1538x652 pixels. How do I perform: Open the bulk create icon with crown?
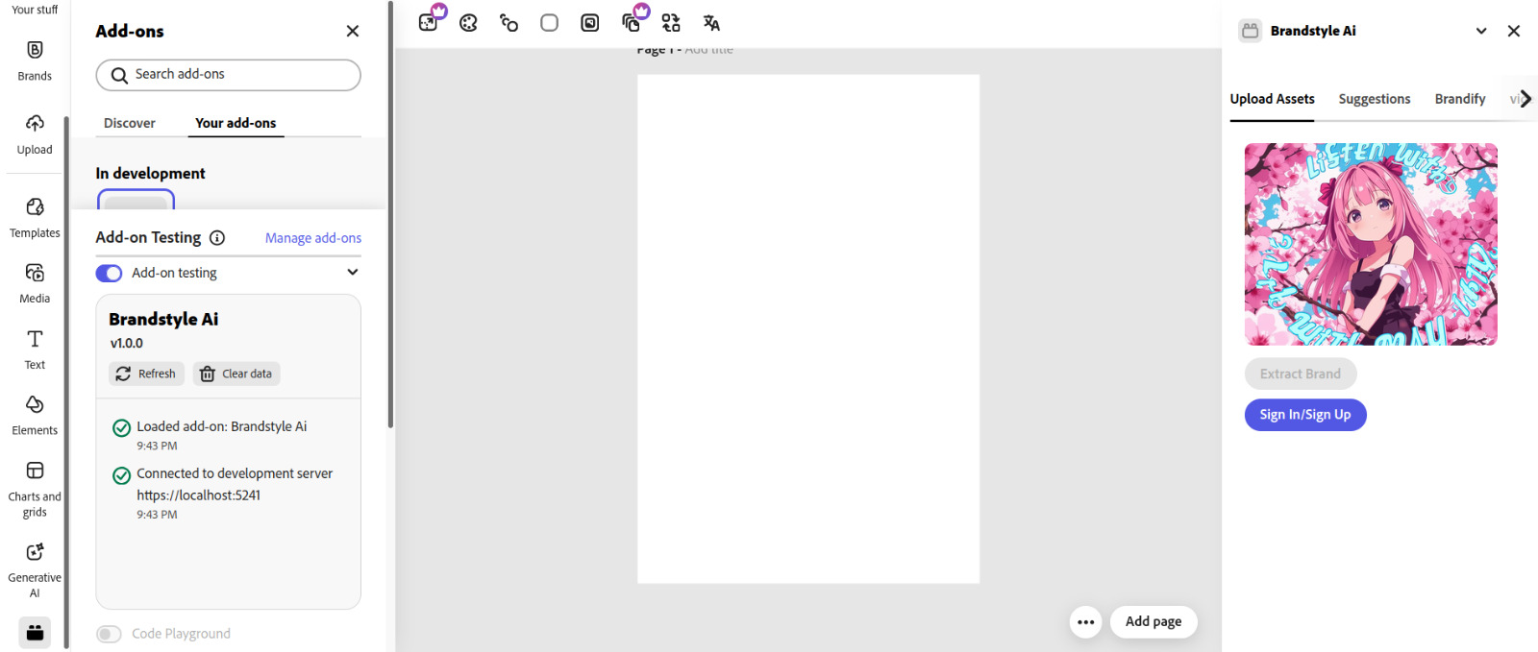tap(633, 22)
